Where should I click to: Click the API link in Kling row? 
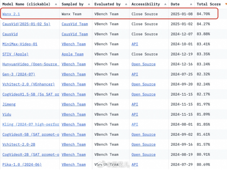click(135, 124)
